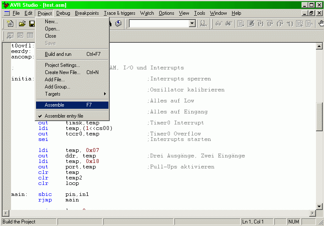This screenshot has height=226, width=324.
Task: Click the break icon with crossed-out page
Action: [251, 24]
